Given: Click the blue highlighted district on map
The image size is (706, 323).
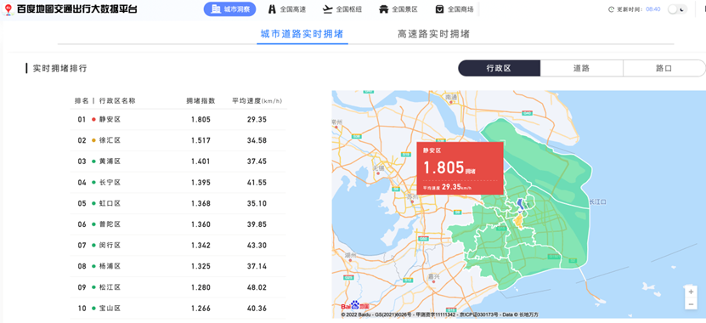Looking at the screenshot, I should (x=521, y=205).
